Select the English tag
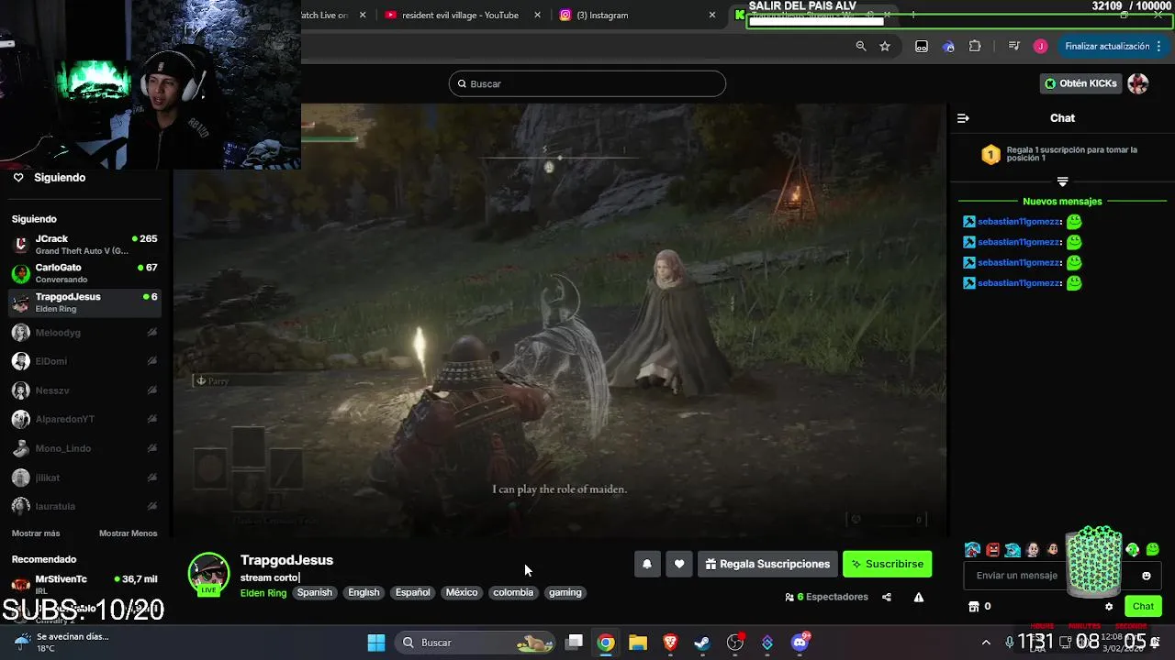The height and width of the screenshot is (660, 1175). (364, 592)
